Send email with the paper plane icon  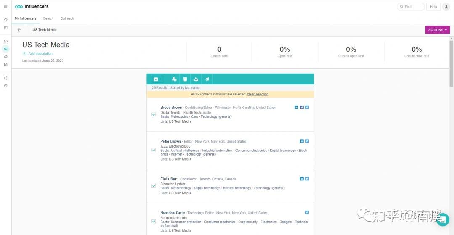(207, 79)
